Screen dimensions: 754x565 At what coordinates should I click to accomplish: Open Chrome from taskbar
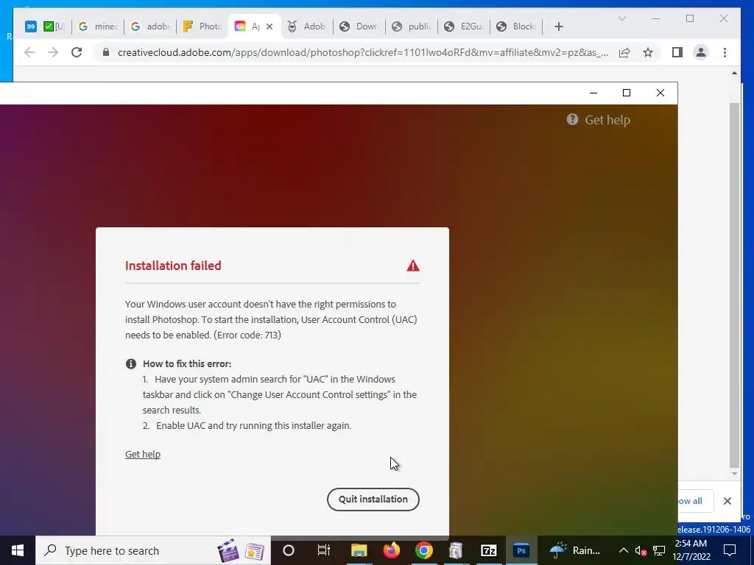[423, 550]
